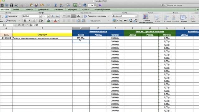Click the Undo arrow icon

pos(42,5)
